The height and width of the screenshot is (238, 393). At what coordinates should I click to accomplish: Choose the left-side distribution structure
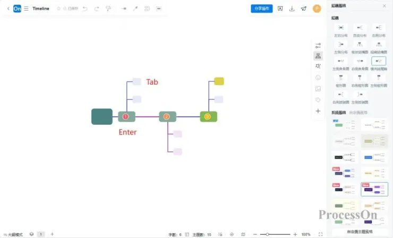tap(341, 47)
